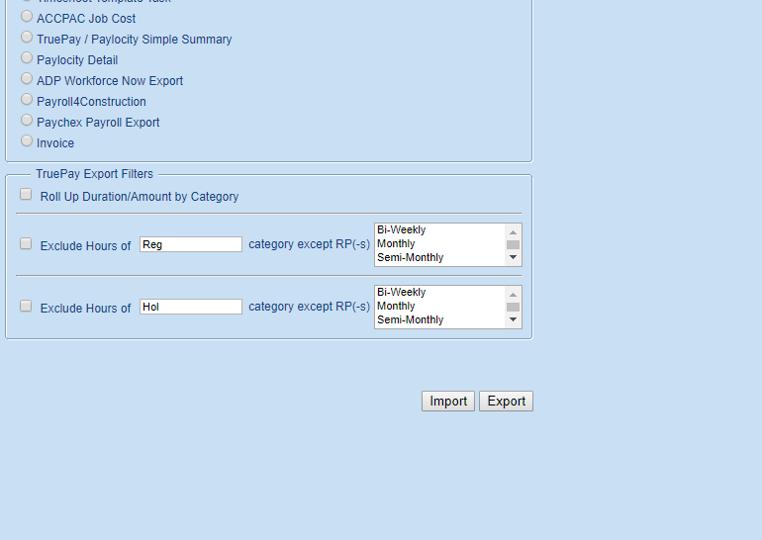Choose the Paychex Payroll Export option
The width and height of the screenshot is (762, 540).
pos(27,121)
